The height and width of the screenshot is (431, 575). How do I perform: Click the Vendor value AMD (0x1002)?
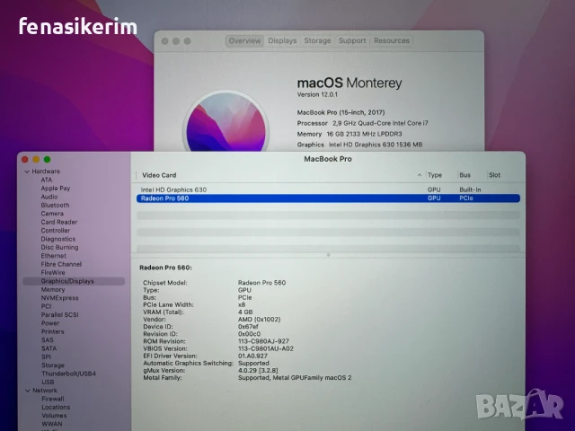(x=260, y=320)
